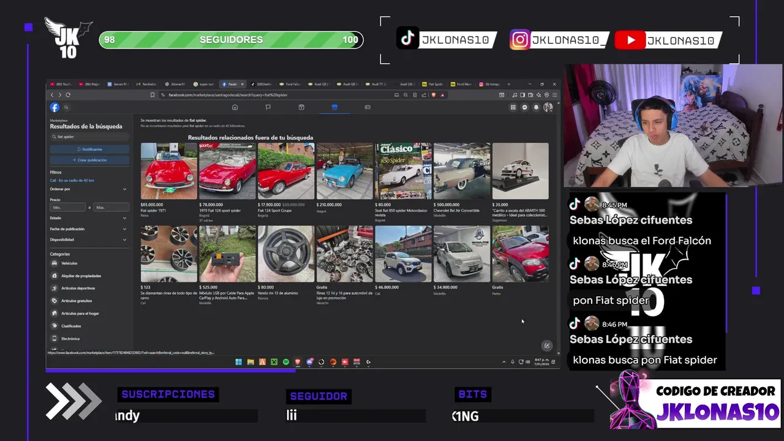Screen dimensions: 784x441
Task: Click the taskbar clock 8:47 p. m.
Action: coord(541,362)
